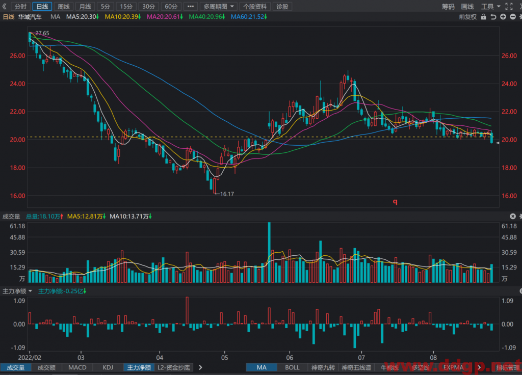Show more sub-indicators via the right chevron
The height and width of the screenshot is (375, 522).
[200, 367]
